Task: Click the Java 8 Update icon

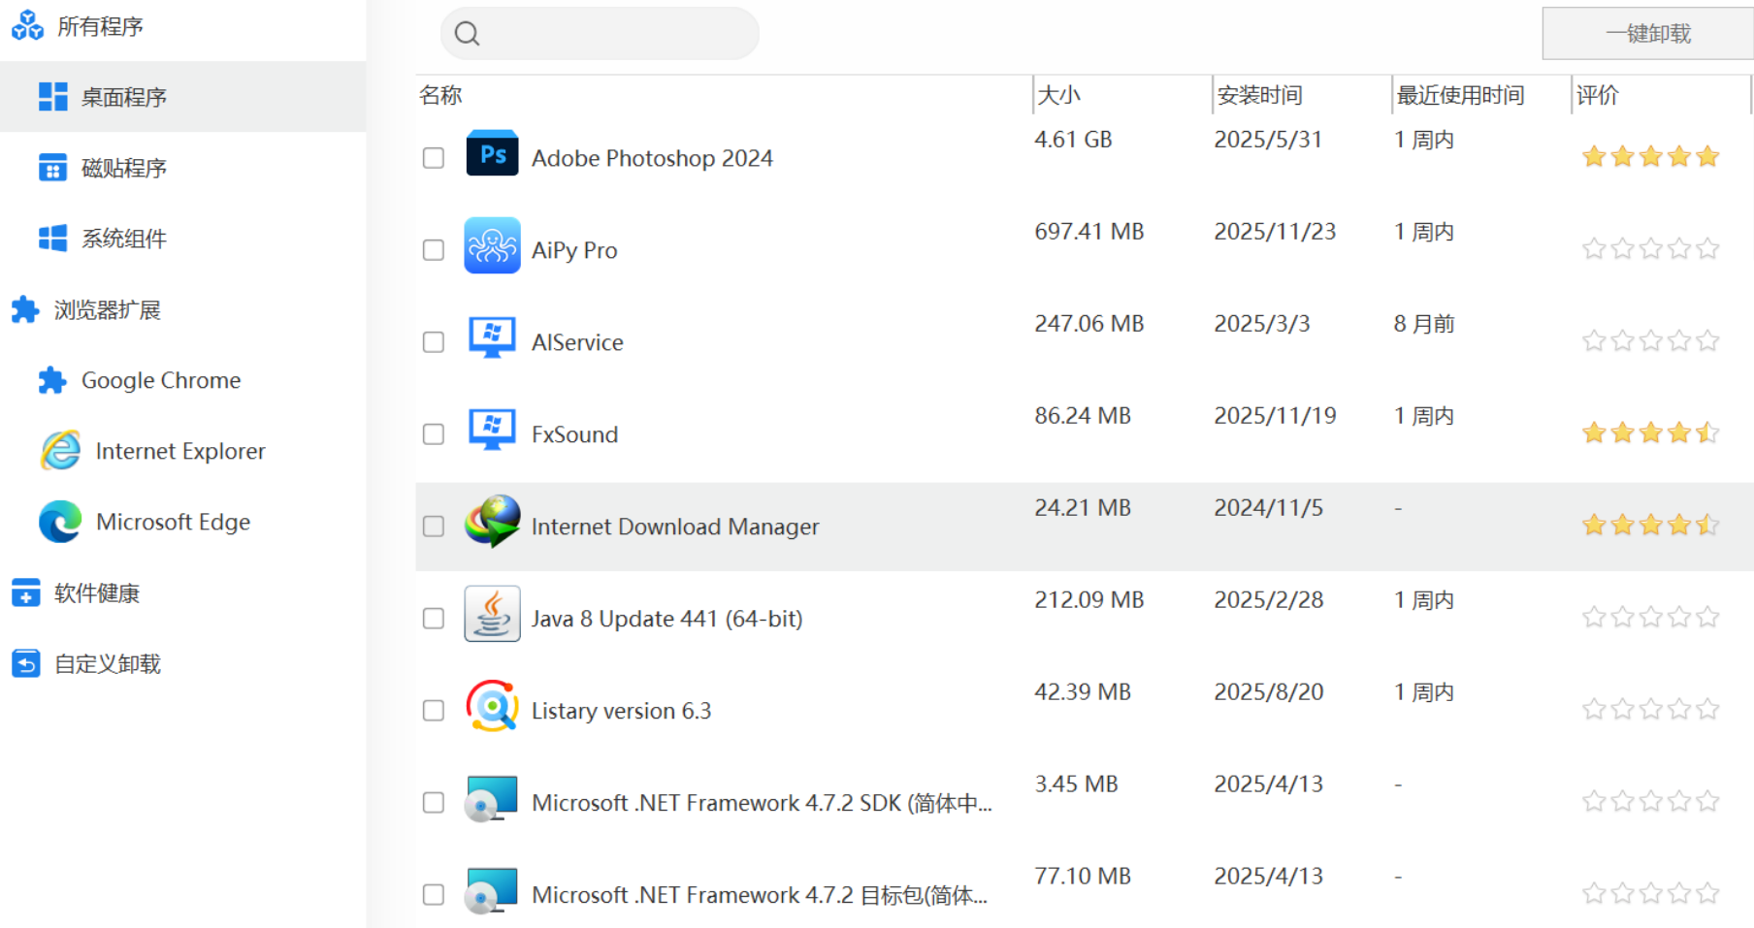Action: point(492,615)
